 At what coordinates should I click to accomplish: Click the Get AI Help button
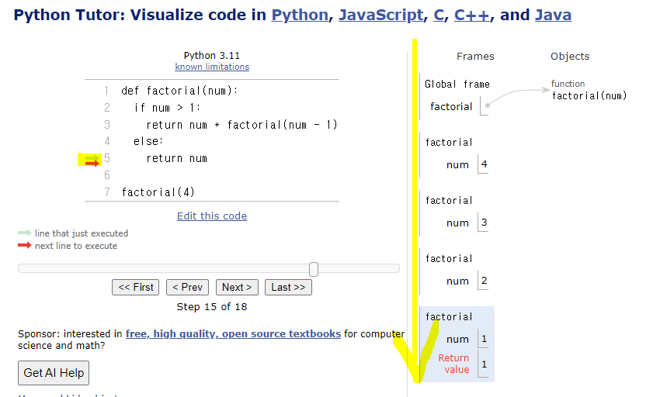(x=54, y=373)
